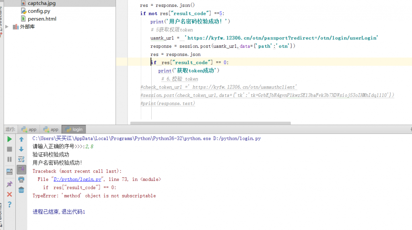Click the Print output icon
The height and width of the screenshot is (230, 412).
point(21,179)
